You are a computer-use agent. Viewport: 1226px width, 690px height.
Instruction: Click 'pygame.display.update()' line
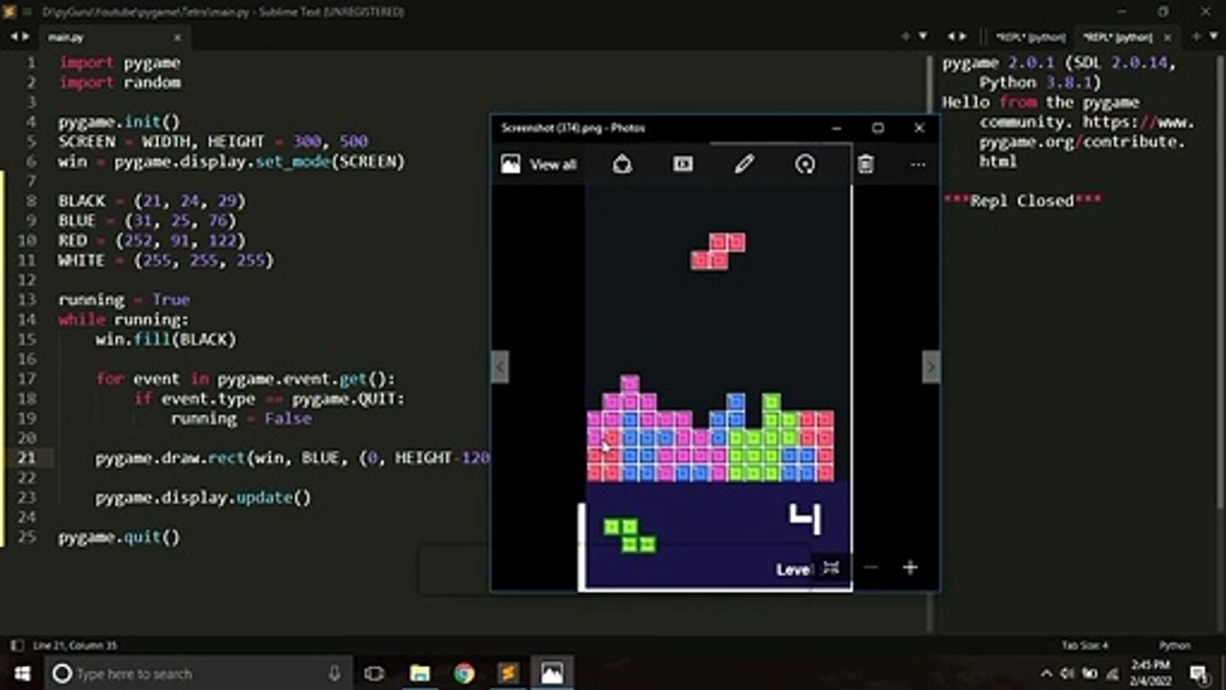(203, 497)
